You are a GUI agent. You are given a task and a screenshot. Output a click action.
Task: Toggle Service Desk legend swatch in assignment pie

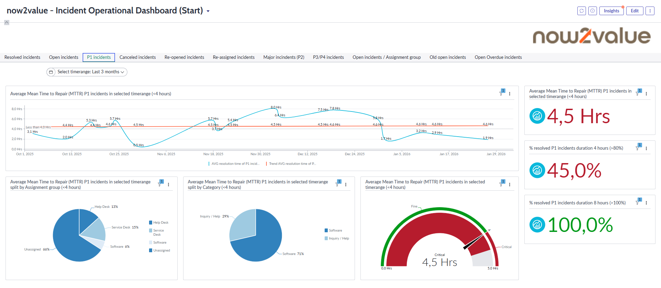tap(151, 231)
